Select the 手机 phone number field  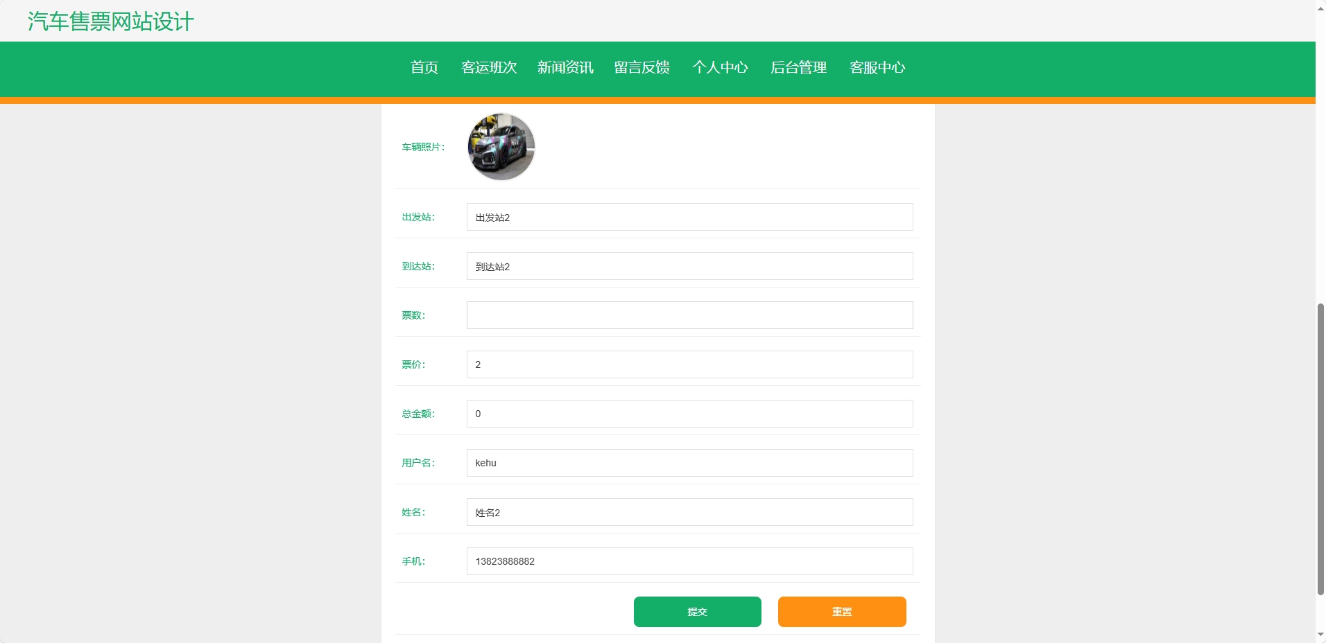(689, 561)
